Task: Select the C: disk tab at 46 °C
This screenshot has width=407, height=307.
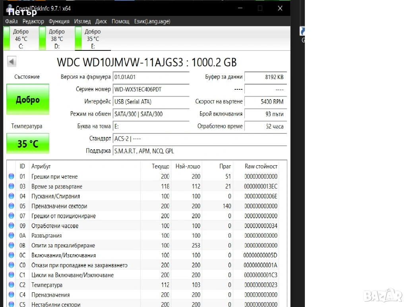Action: (21, 39)
